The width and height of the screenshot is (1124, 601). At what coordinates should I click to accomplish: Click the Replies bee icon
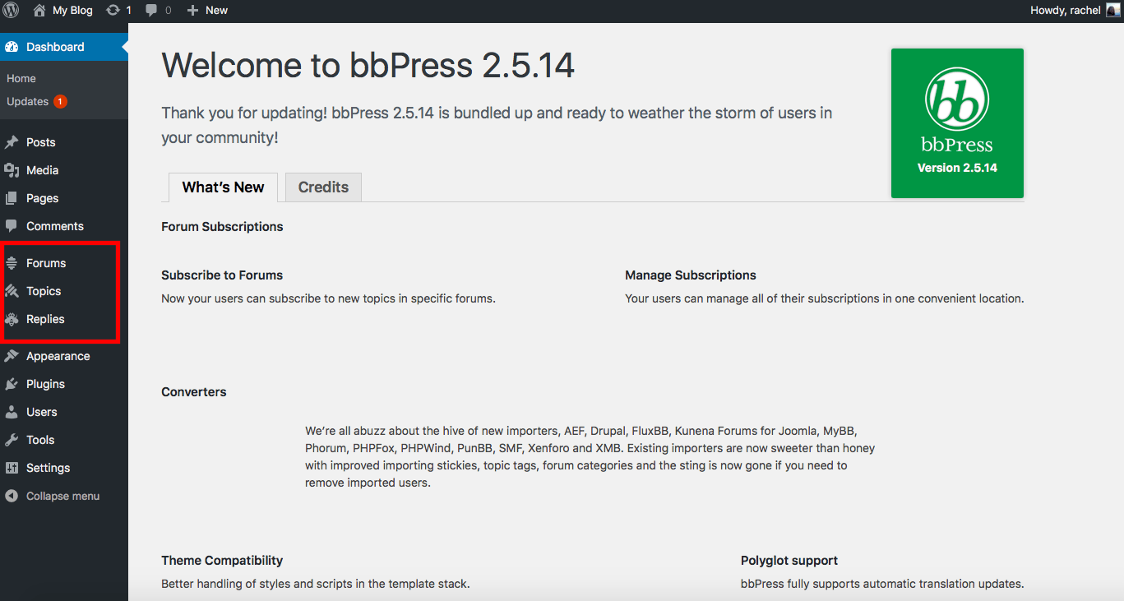pos(12,319)
